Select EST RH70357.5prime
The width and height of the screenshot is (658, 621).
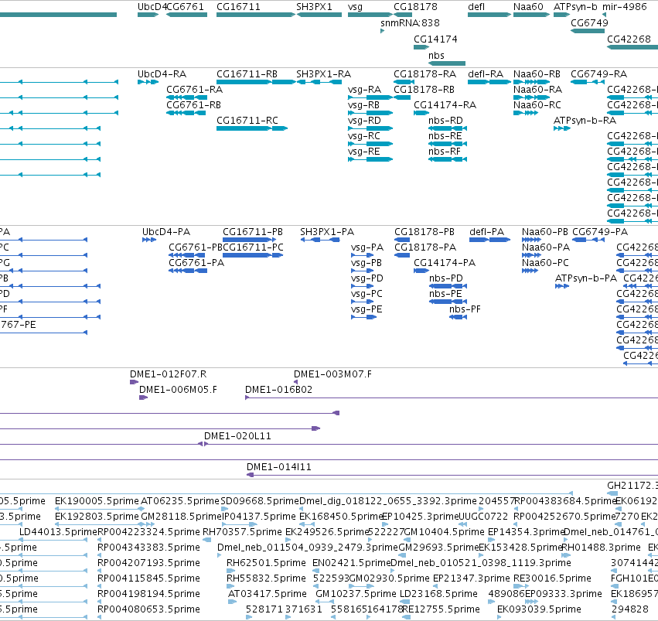pos(242,532)
